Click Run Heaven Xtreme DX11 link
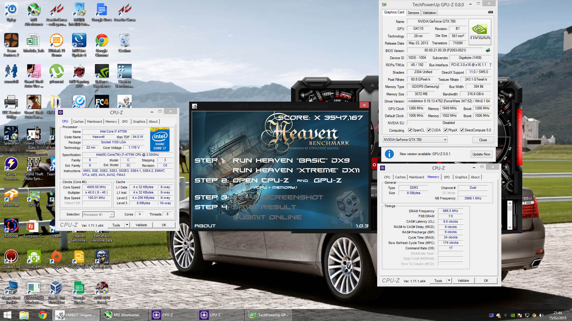572x321 pixels. [296, 170]
